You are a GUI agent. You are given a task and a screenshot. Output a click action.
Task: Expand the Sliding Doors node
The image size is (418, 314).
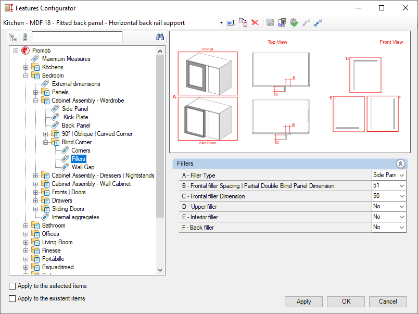(36, 209)
